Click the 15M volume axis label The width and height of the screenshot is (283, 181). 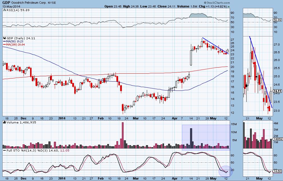coord(234,124)
